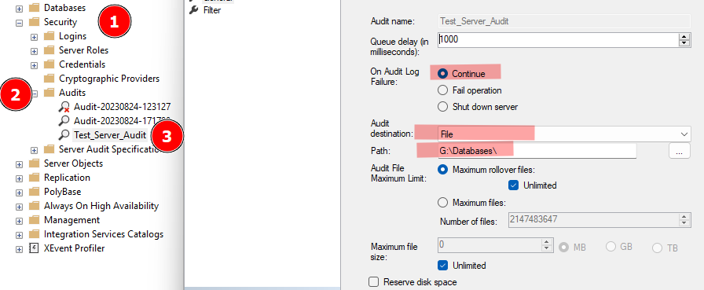Click the Cryptographic Providers folder icon

click(x=49, y=79)
